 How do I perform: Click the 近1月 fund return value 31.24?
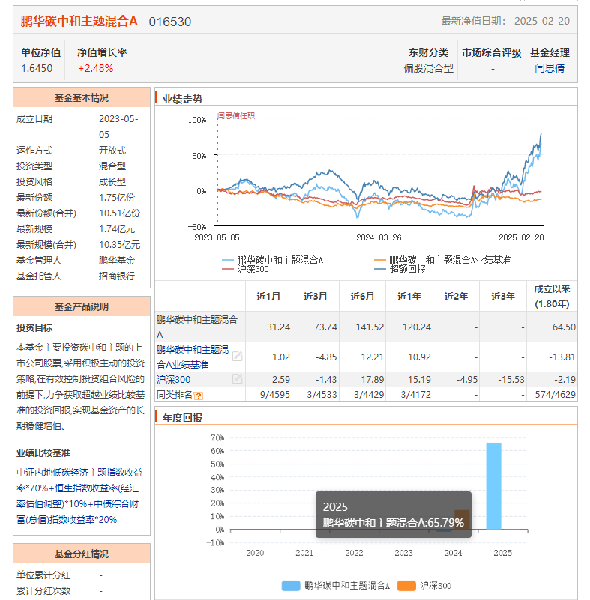278,327
